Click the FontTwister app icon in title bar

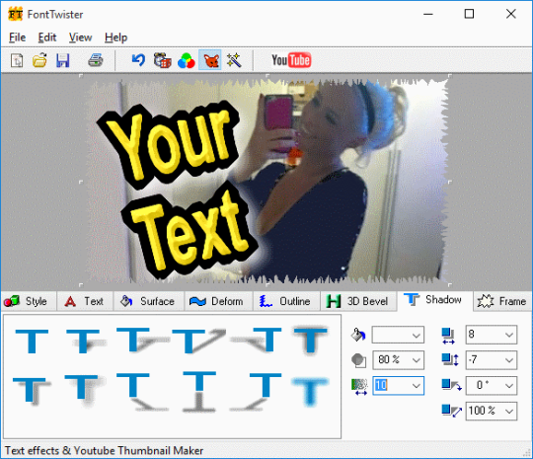pos(15,14)
